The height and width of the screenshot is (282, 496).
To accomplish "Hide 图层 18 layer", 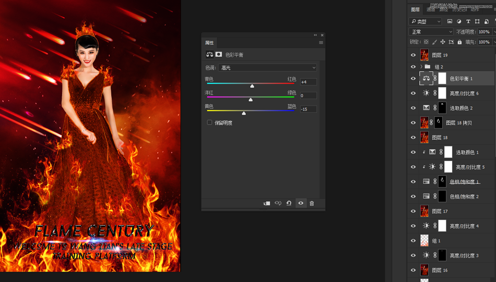I will [x=413, y=138].
